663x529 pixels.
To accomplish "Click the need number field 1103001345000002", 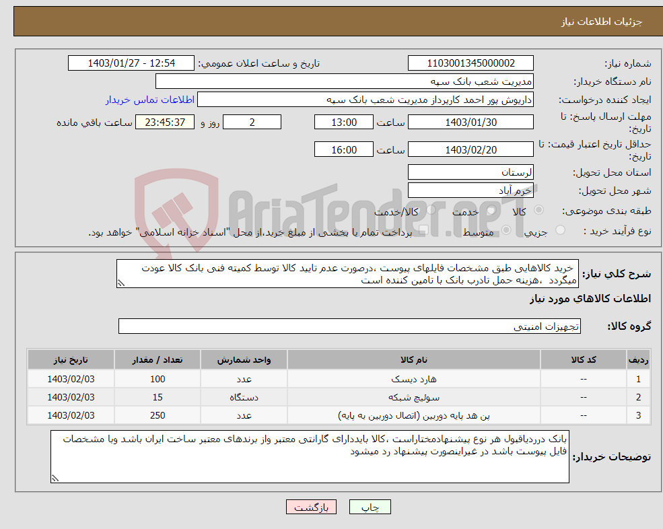I will click(x=470, y=63).
